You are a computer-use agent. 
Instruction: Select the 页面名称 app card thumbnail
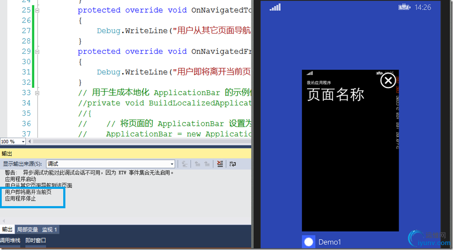click(x=350, y=150)
